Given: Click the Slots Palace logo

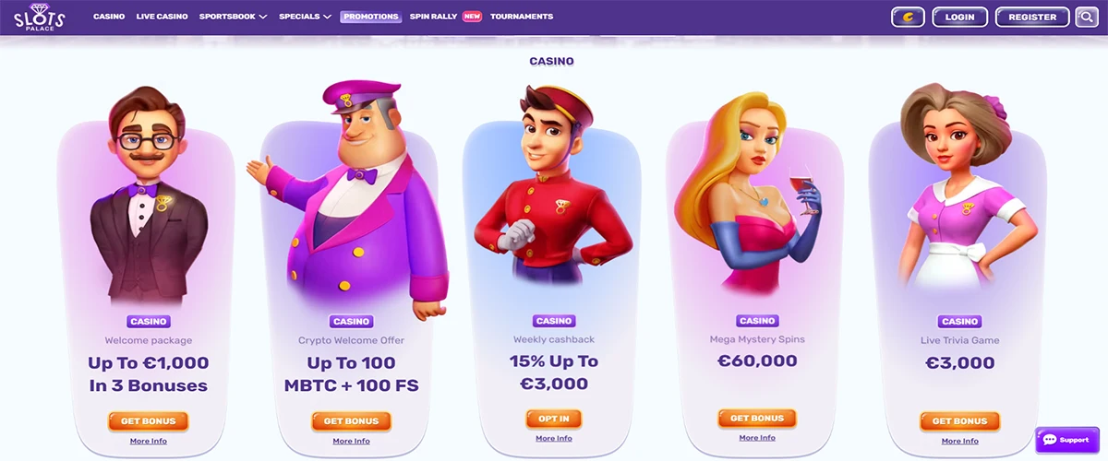Looking at the screenshot, I should click(38, 17).
